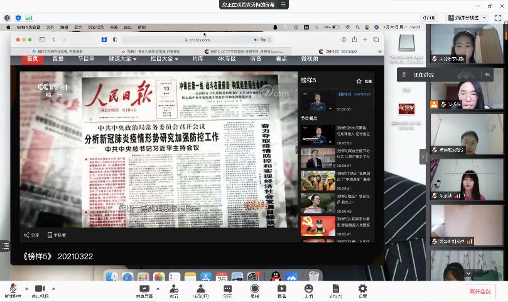The width and height of the screenshot is (508, 302).
Task: Open meeting settings gear icon
Action: (x=362, y=291)
